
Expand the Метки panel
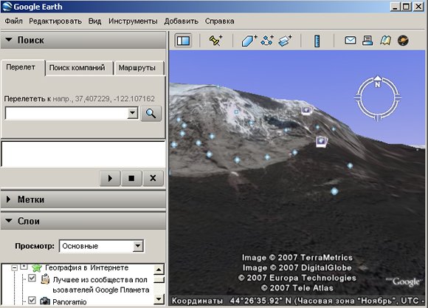[8, 199]
